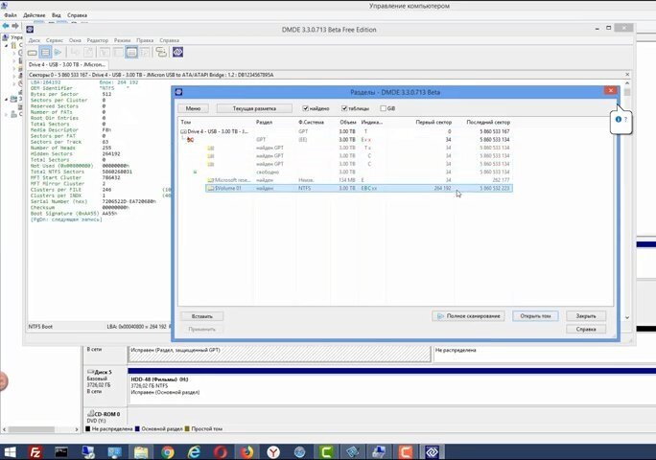Open the Редактор menu in DMDE
The height and width of the screenshot is (460, 656).
(x=98, y=40)
